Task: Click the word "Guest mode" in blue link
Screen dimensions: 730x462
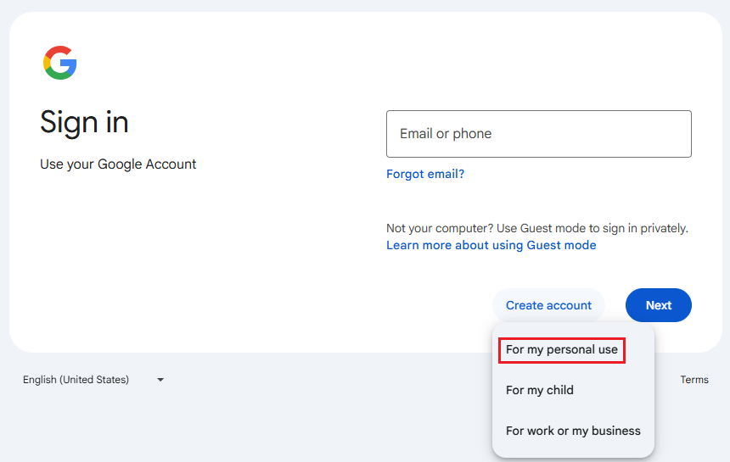Action: 561,245
